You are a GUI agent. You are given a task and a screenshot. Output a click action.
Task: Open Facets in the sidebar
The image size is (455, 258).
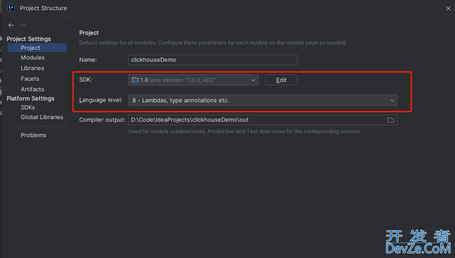coord(30,79)
